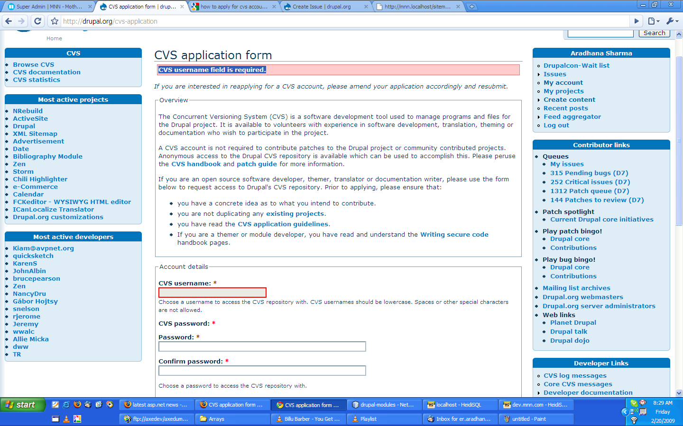Switch to 'how to apply for cvs' tab
Image resolution: width=683 pixels, height=426 pixels.
(233, 7)
